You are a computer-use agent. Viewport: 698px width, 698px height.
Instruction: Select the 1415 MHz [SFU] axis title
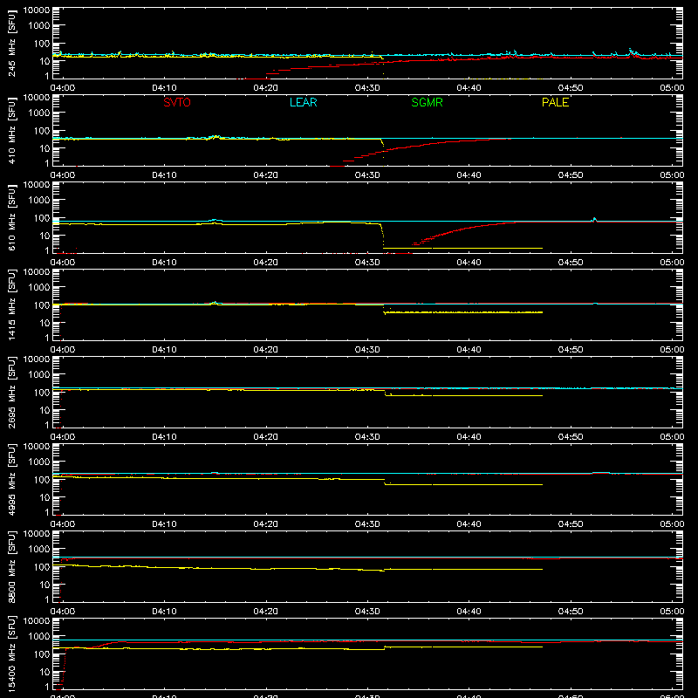click(x=11, y=305)
